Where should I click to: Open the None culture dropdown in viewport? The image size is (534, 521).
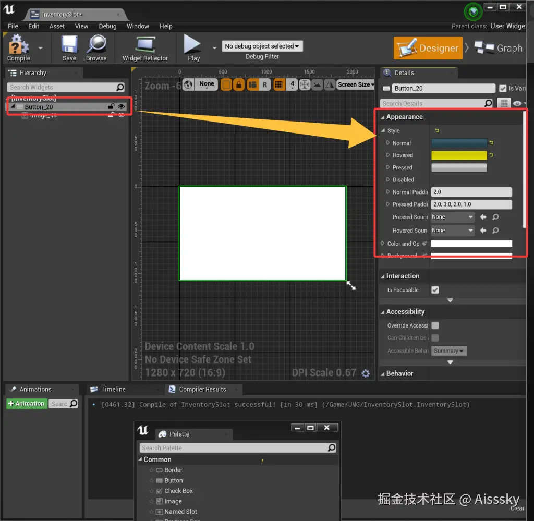(x=207, y=84)
